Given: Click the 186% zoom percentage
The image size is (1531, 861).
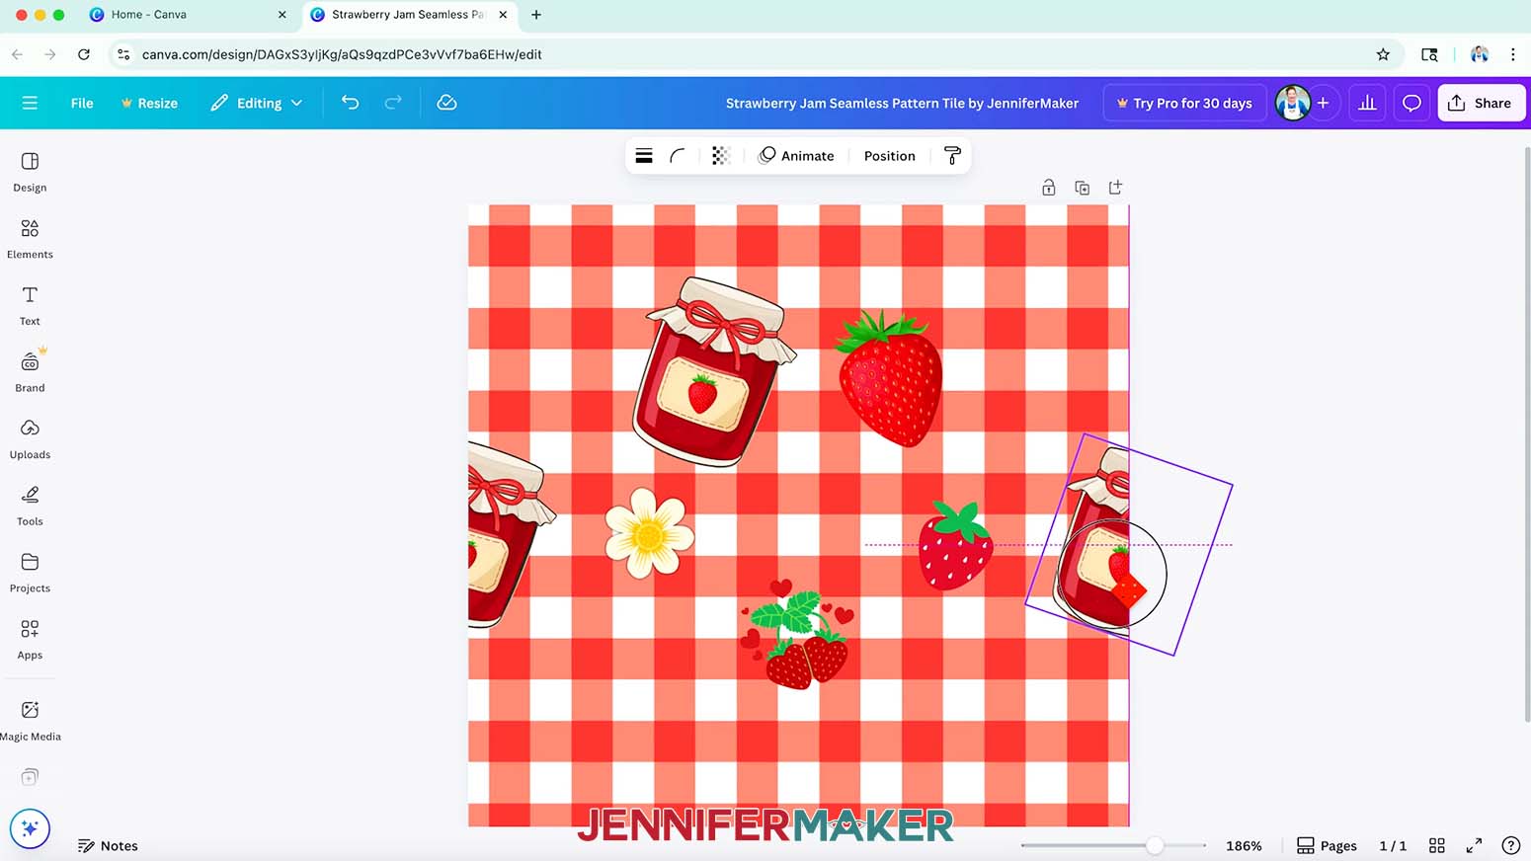Looking at the screenshot, I should tap(1244, 845).
